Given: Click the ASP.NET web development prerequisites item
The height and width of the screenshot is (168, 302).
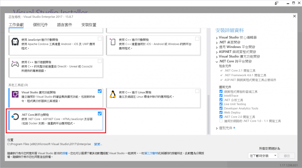Looking at the screenshot, I should [x=250, y=80].
